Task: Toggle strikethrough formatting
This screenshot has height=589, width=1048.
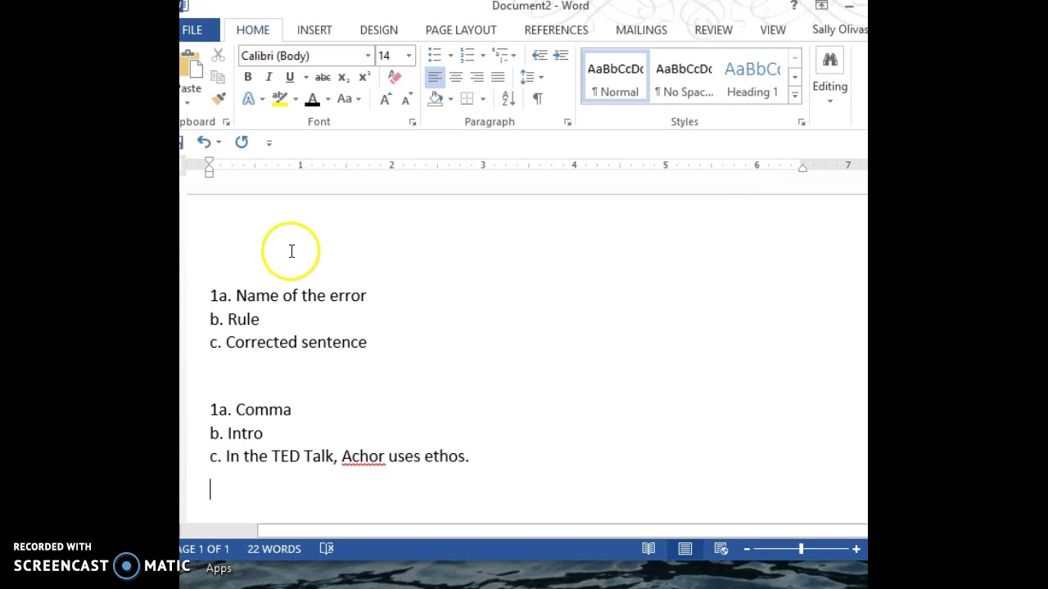Action: click(323, 77)
